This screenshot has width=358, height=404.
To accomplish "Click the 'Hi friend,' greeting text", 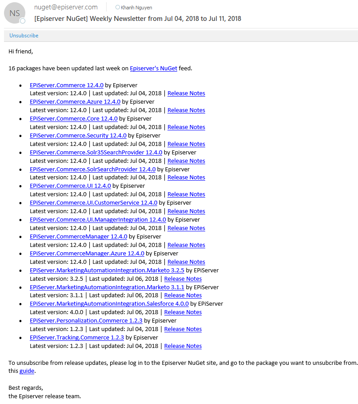I will click(x=20, y=52).
